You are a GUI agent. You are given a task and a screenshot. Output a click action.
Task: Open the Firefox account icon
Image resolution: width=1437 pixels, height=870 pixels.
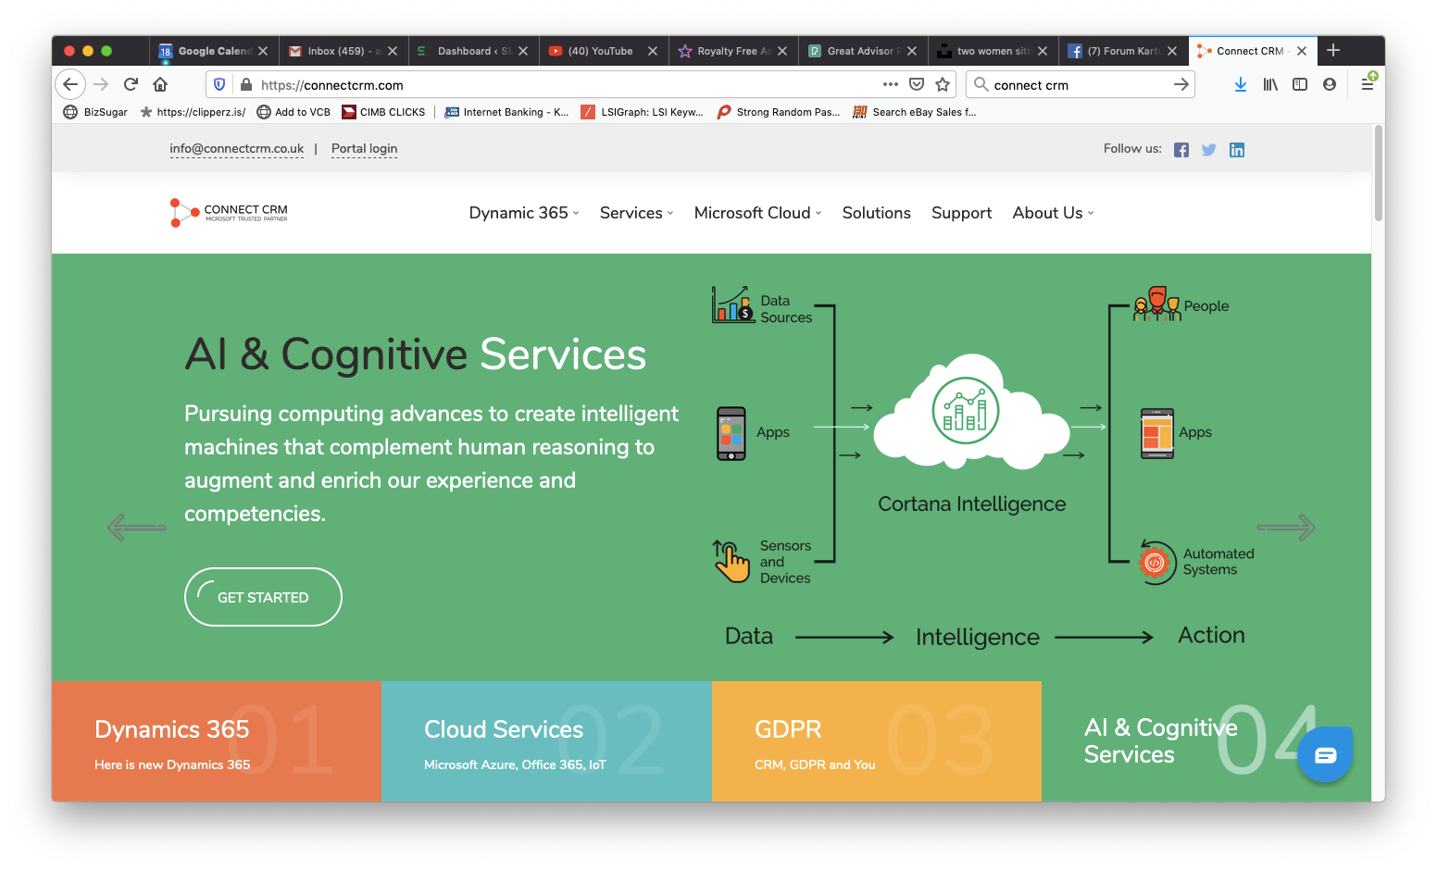point(1330,84)
